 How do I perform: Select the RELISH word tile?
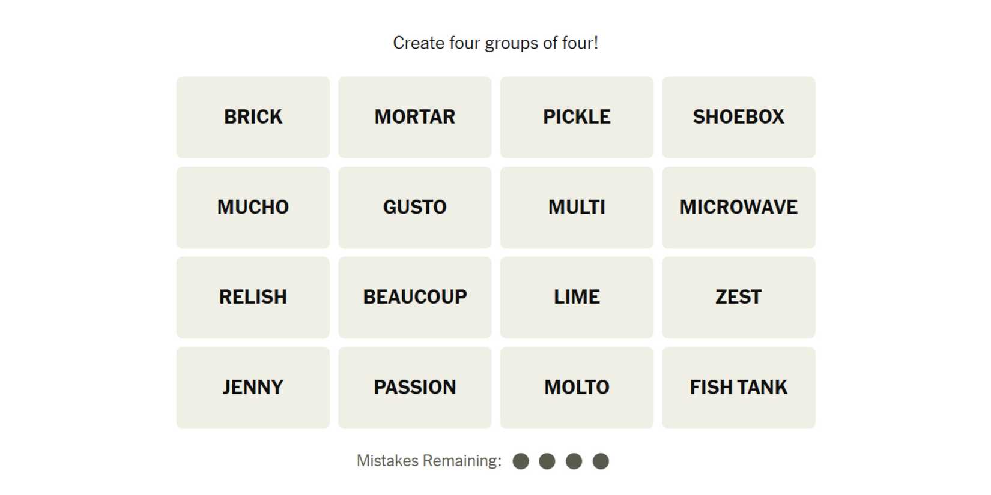253,298
